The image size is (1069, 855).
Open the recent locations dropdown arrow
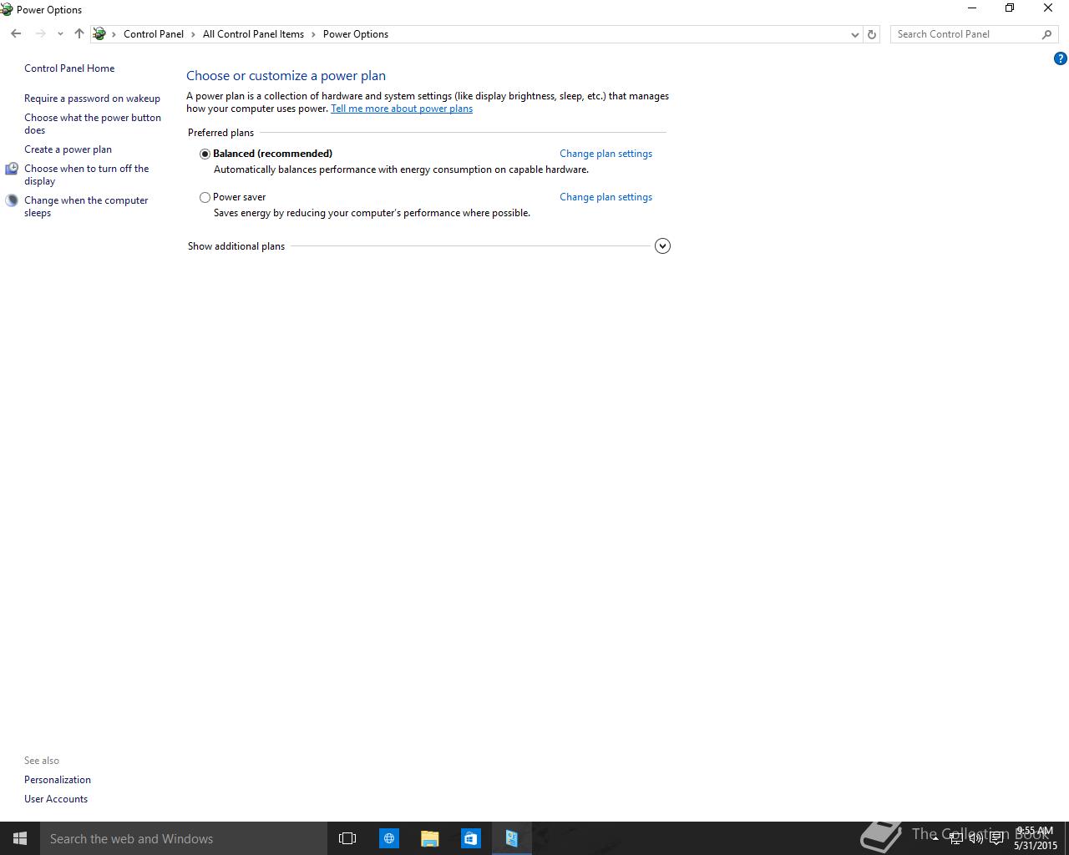(x=60, y=34)
